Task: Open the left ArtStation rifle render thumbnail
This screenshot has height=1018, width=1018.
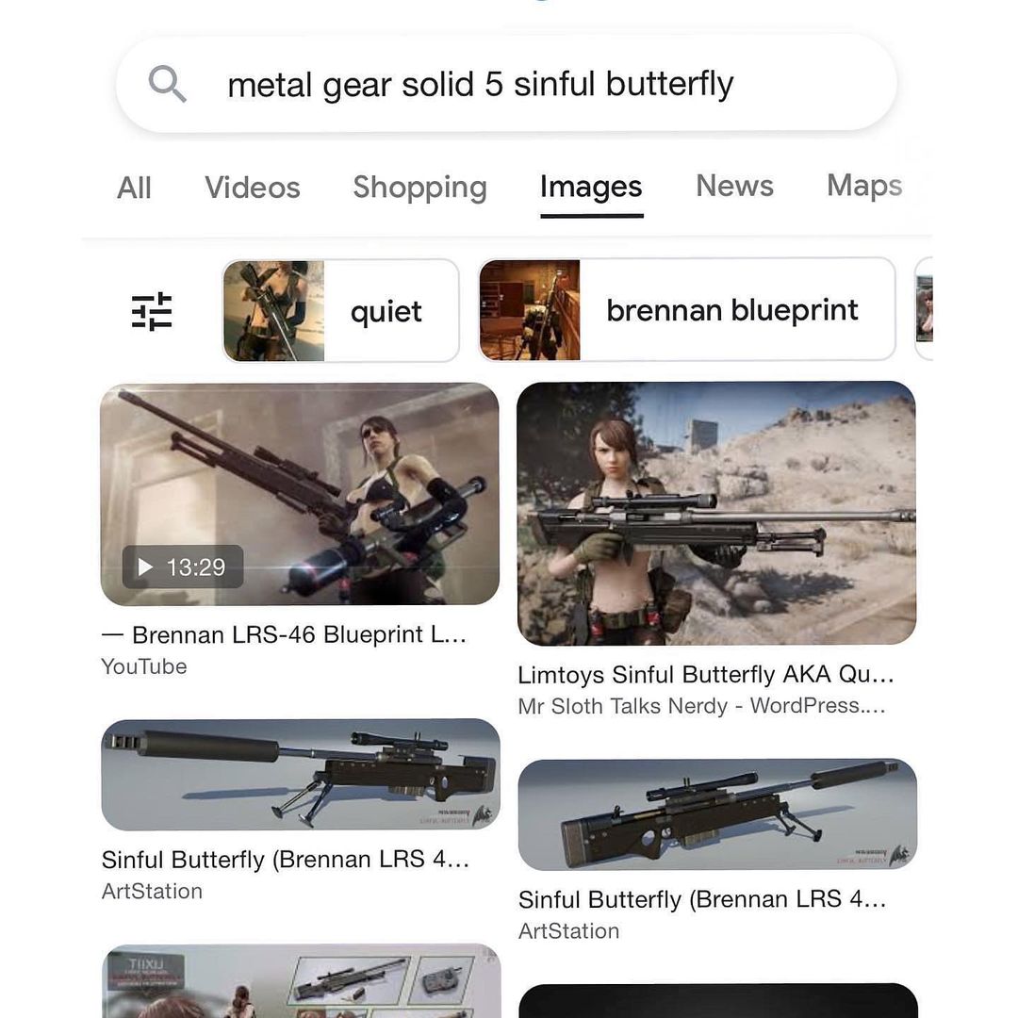Action: 301,774
